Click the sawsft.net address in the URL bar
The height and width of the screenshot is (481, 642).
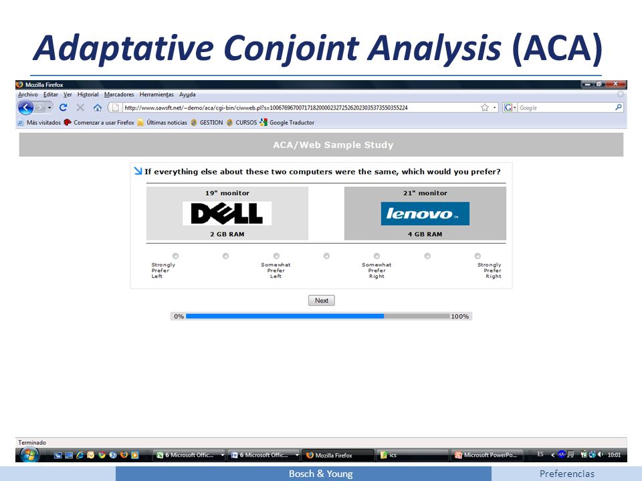coord(265,108)
